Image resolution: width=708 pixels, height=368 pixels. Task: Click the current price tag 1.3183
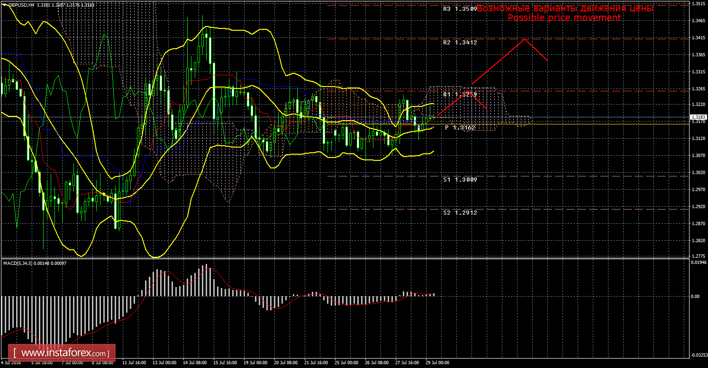point(699,117)
